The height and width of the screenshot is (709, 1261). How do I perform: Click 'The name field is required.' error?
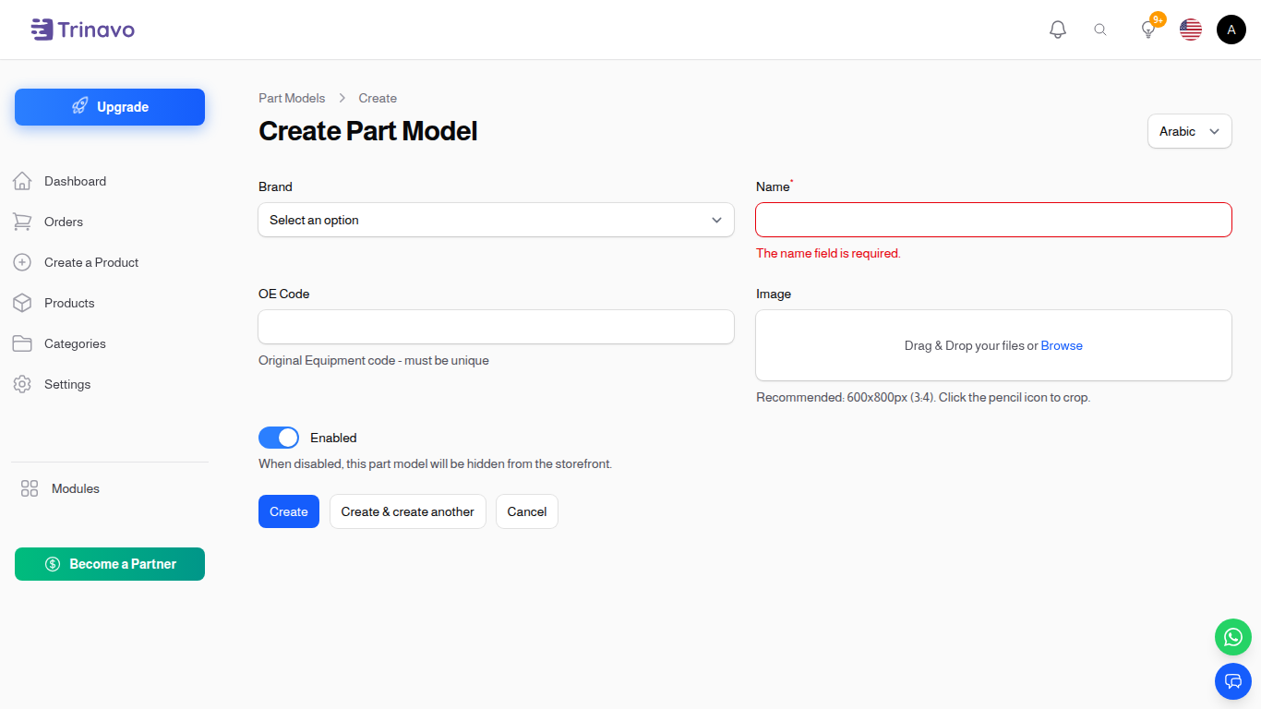[x=828, y=253]
